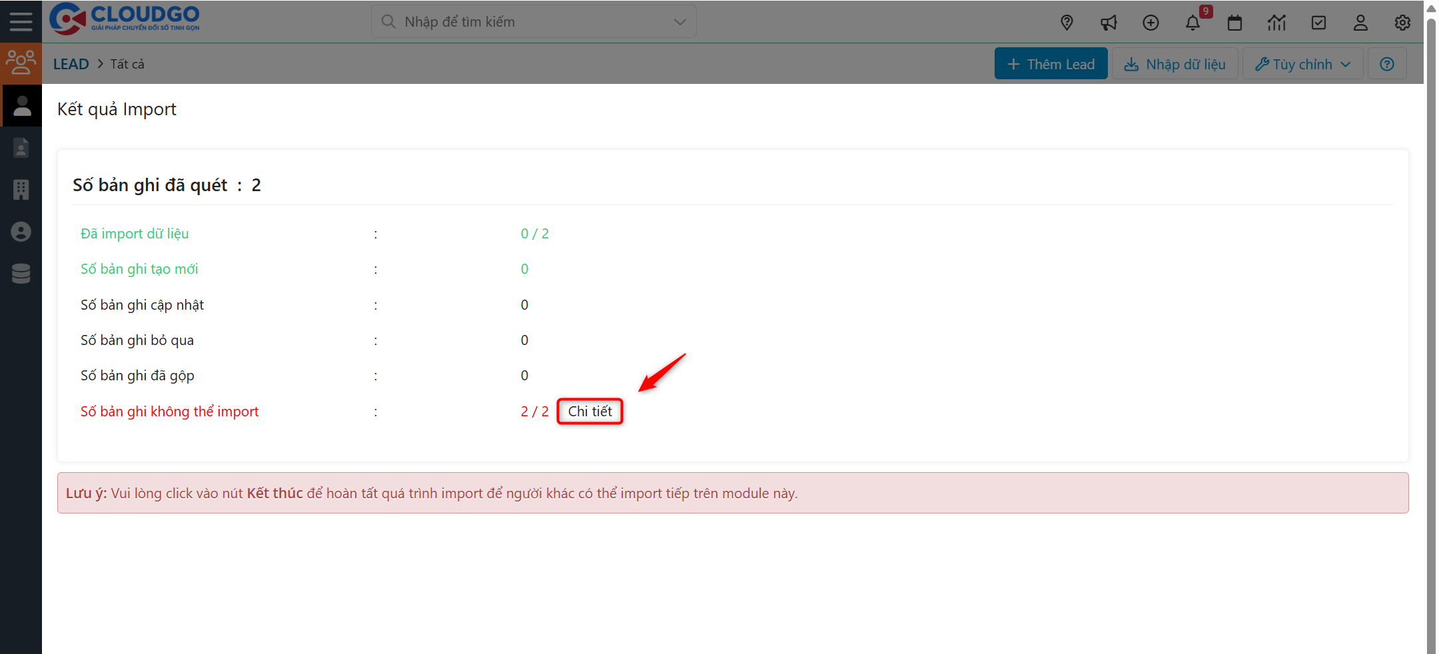1439x654 pixels.
Task: Open the megaphone announcements panel
Action: point(1109,22)
